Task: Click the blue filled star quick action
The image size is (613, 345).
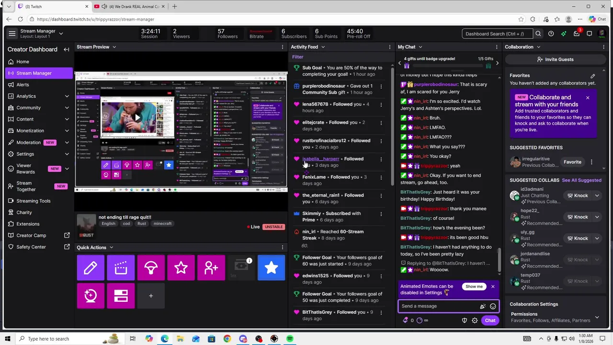Action: tap(271, 268)
